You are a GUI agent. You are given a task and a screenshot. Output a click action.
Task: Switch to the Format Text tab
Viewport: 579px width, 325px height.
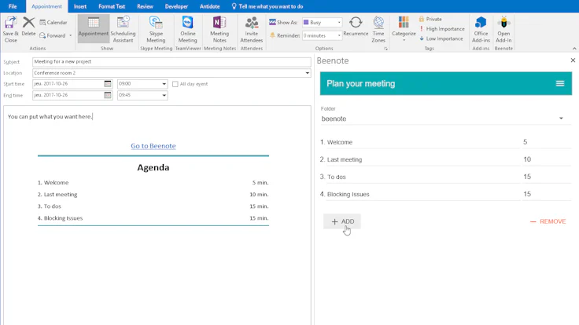[x=112, y=6]
